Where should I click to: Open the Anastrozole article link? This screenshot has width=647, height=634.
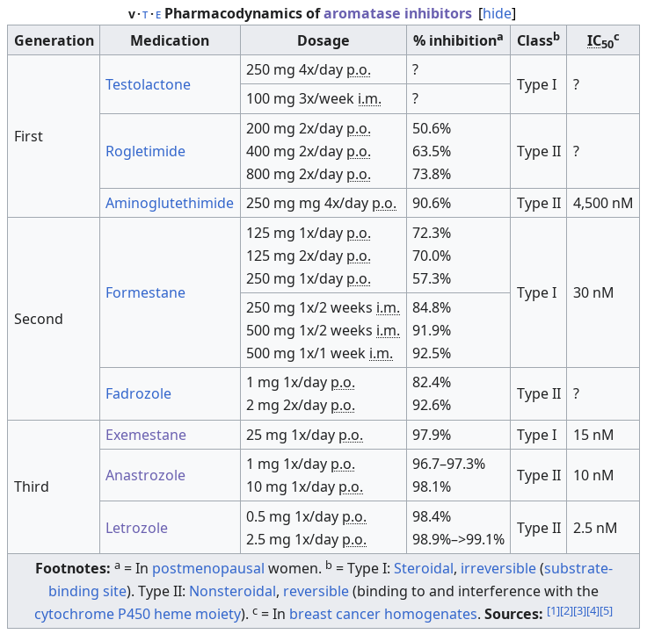pos(145,475)
